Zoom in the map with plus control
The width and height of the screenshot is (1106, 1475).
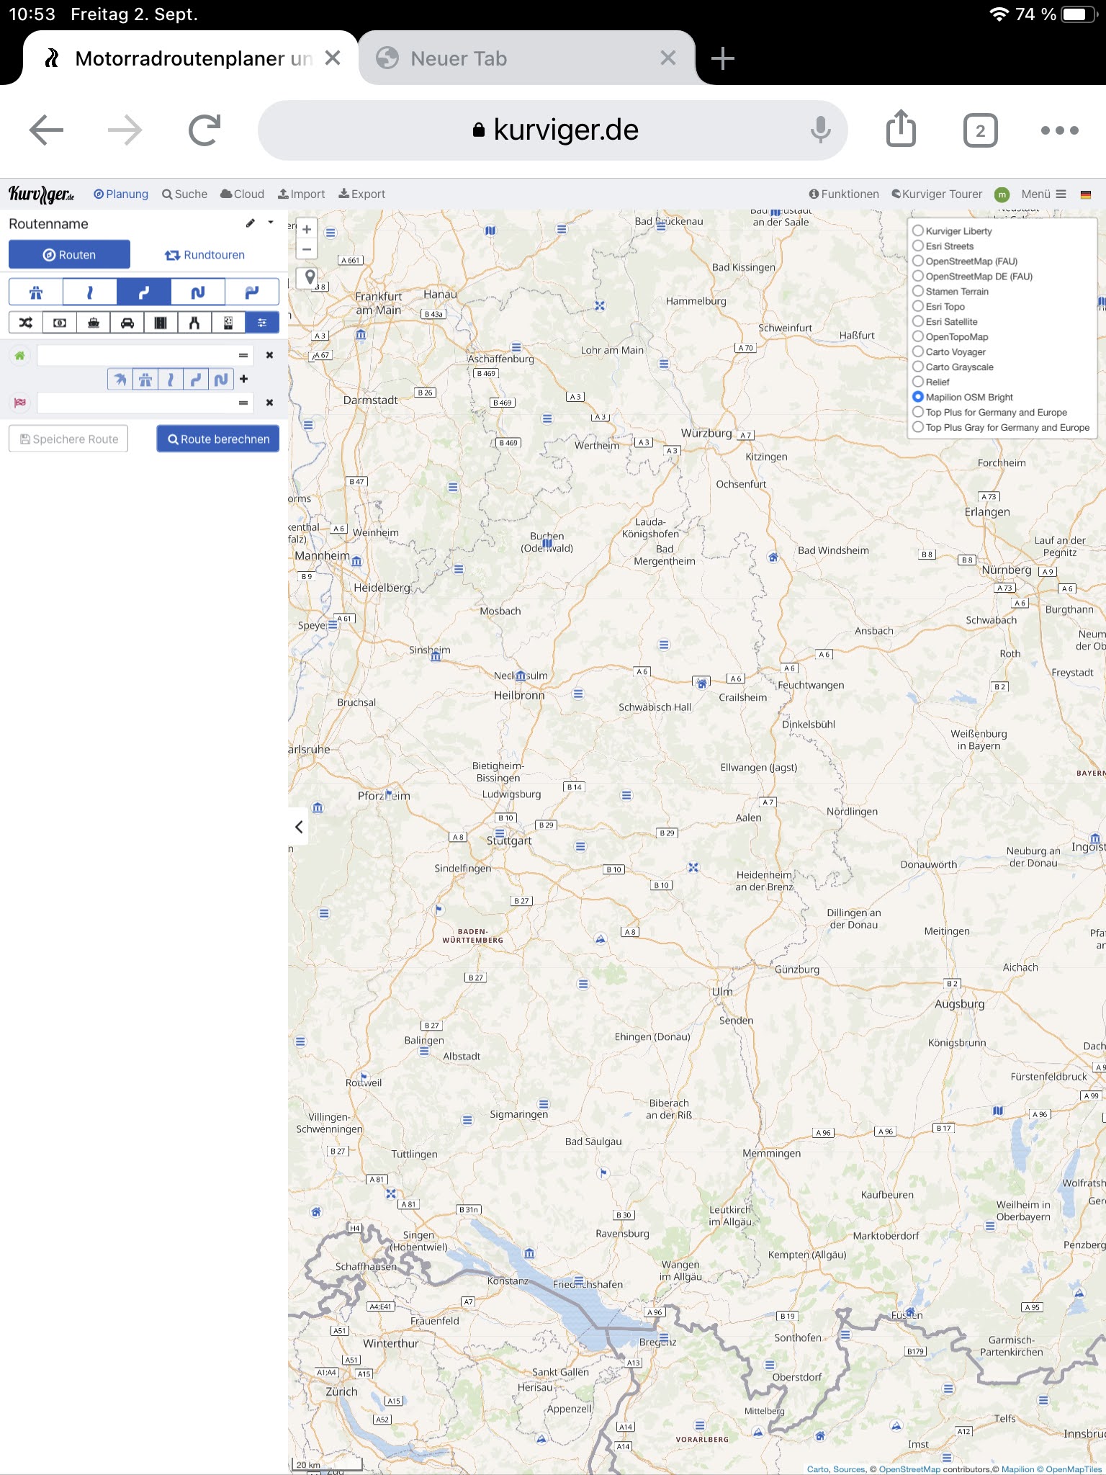pyautogui.click(x=307, y=230)
